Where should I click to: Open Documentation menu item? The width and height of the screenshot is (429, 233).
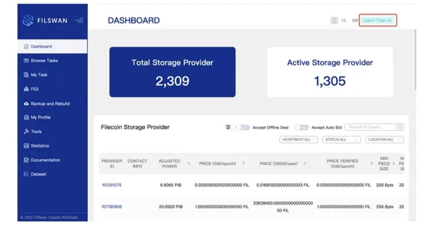click(x=52, y=160)
